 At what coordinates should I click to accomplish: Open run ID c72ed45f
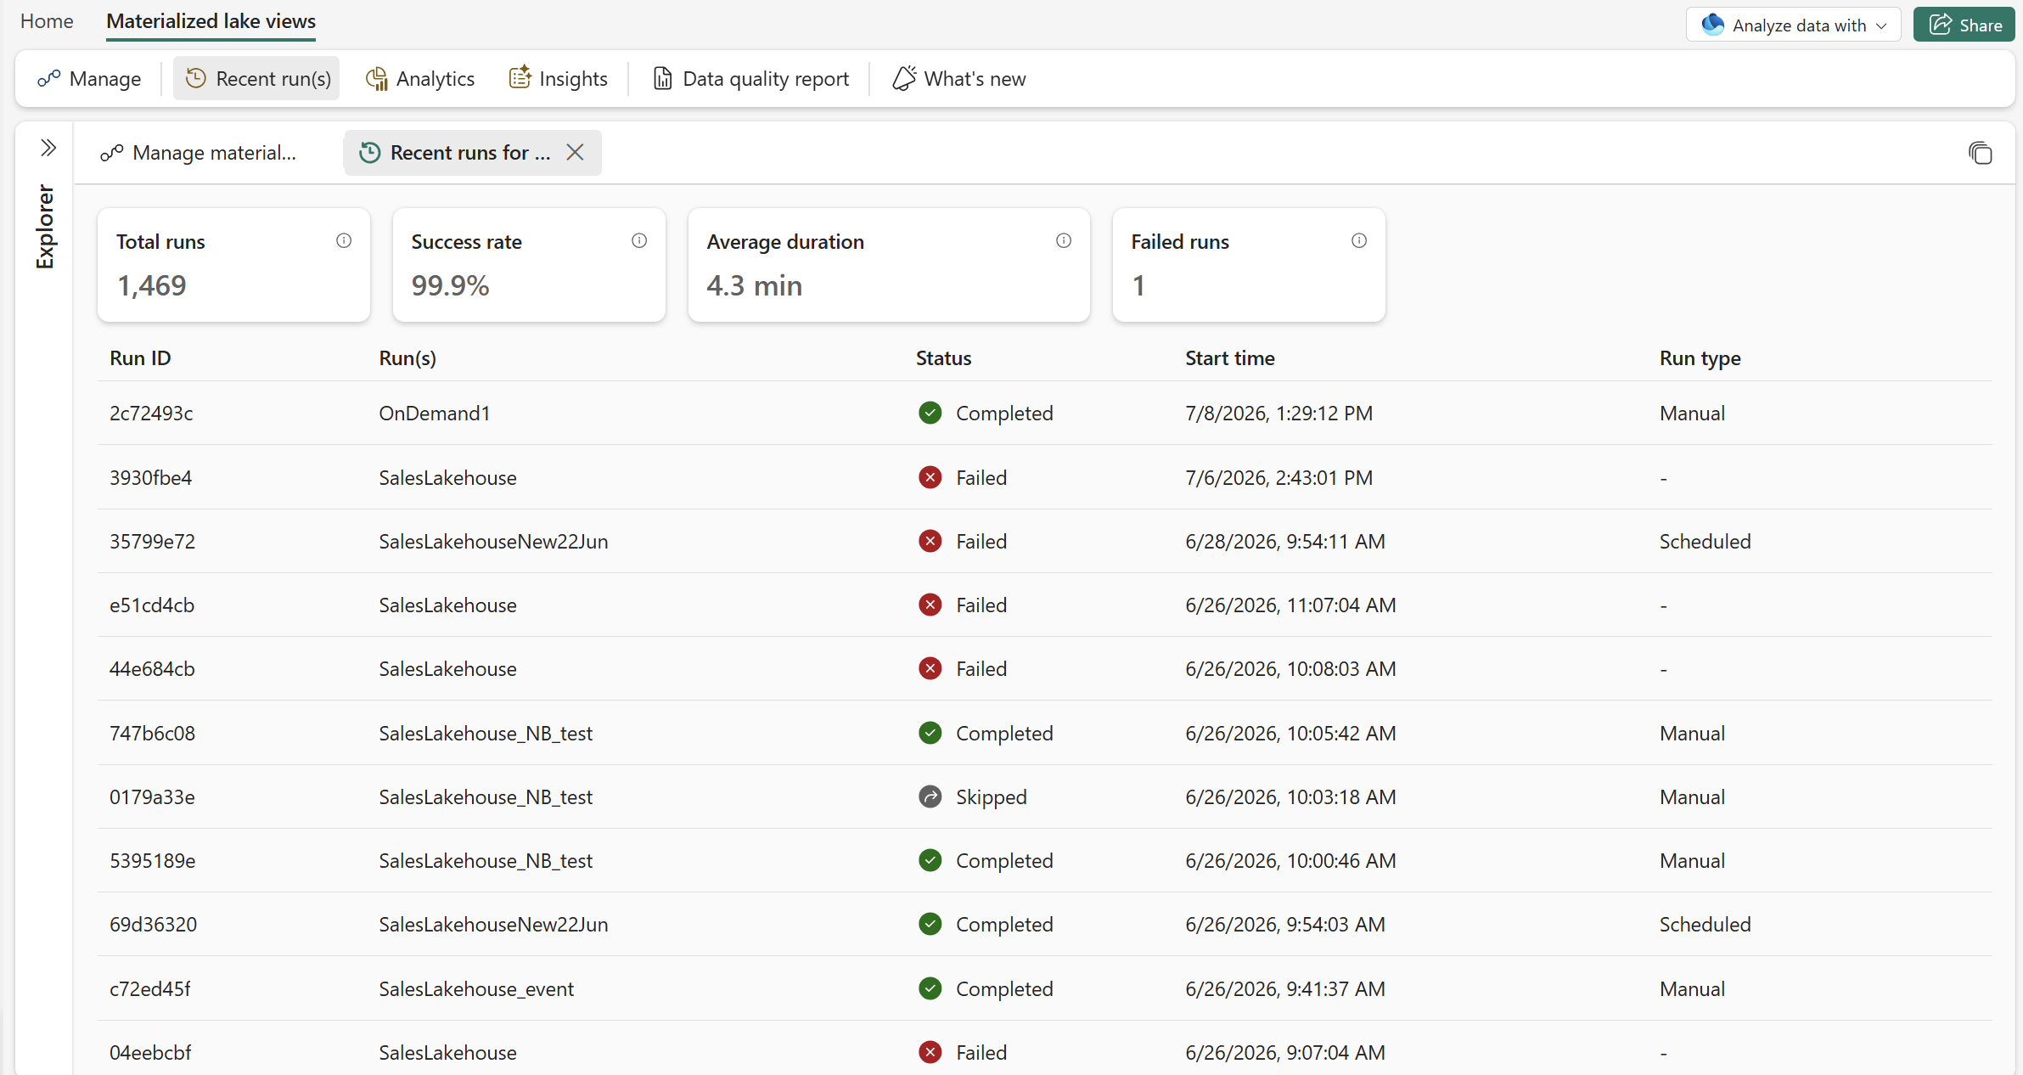click(149, 989)
